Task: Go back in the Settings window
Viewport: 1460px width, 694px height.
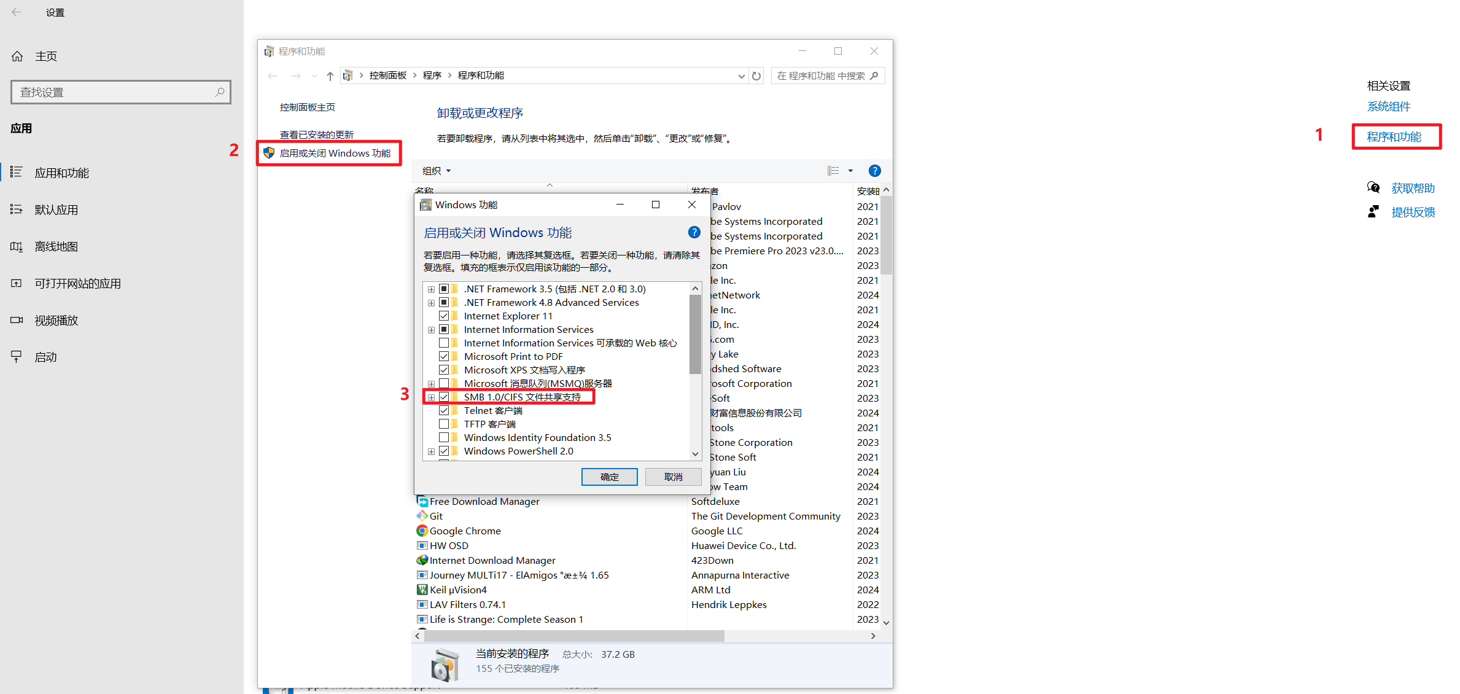Action: [x=17, y=12]
